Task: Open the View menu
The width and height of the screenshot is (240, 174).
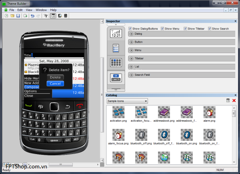Action: pos(29,10)
